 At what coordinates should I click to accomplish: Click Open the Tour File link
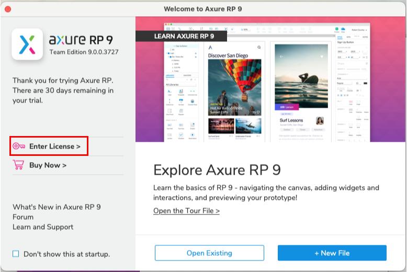pyautogui.click(x=186, y=211)
